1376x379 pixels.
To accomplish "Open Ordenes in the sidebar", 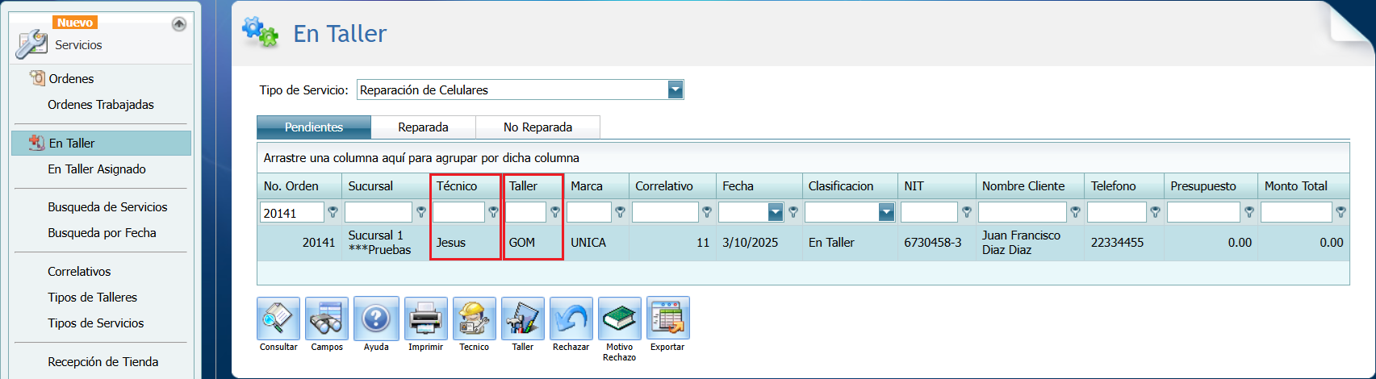I will click(71, 78).
